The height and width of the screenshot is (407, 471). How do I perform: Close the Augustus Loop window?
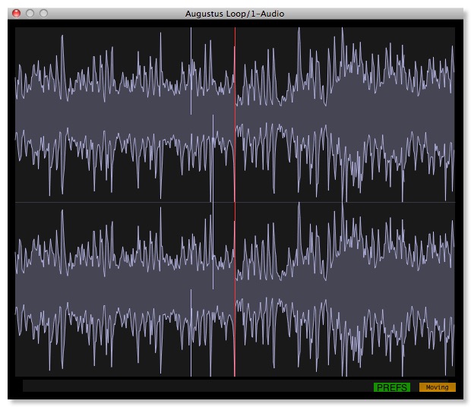[16, 13]
